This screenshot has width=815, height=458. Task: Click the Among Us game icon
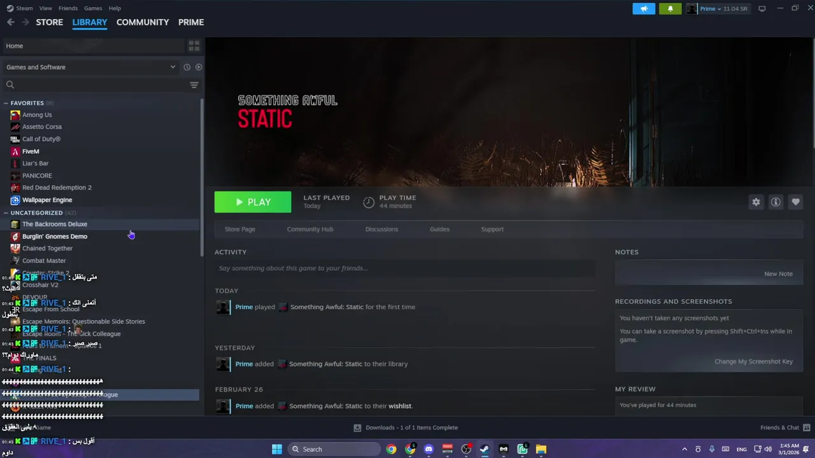[15, 115]
